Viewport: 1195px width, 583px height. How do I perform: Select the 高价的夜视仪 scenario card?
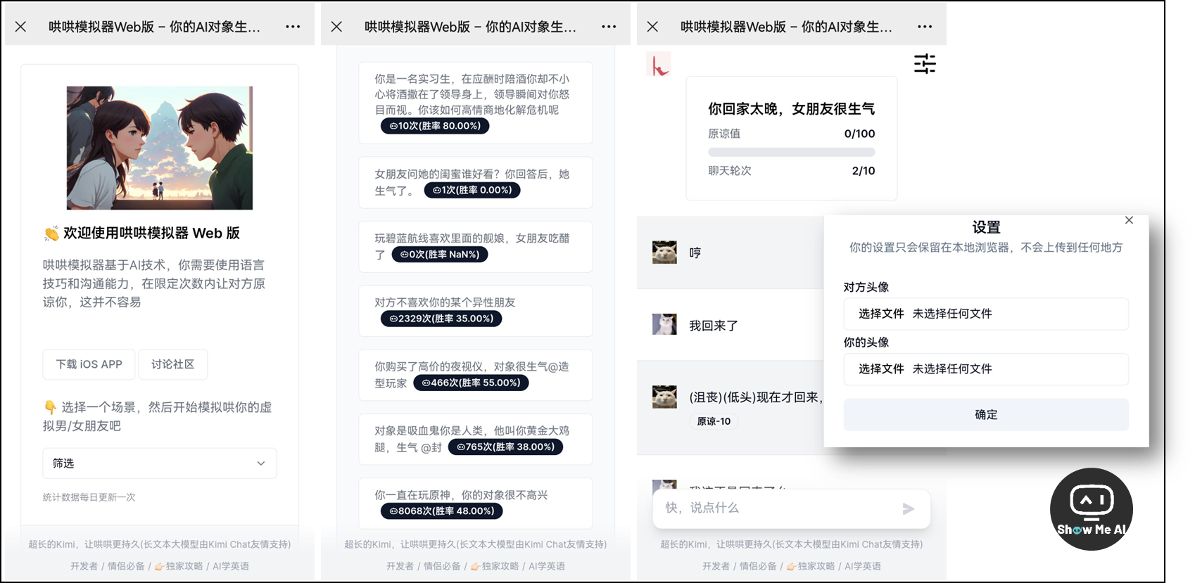[475, 375]
